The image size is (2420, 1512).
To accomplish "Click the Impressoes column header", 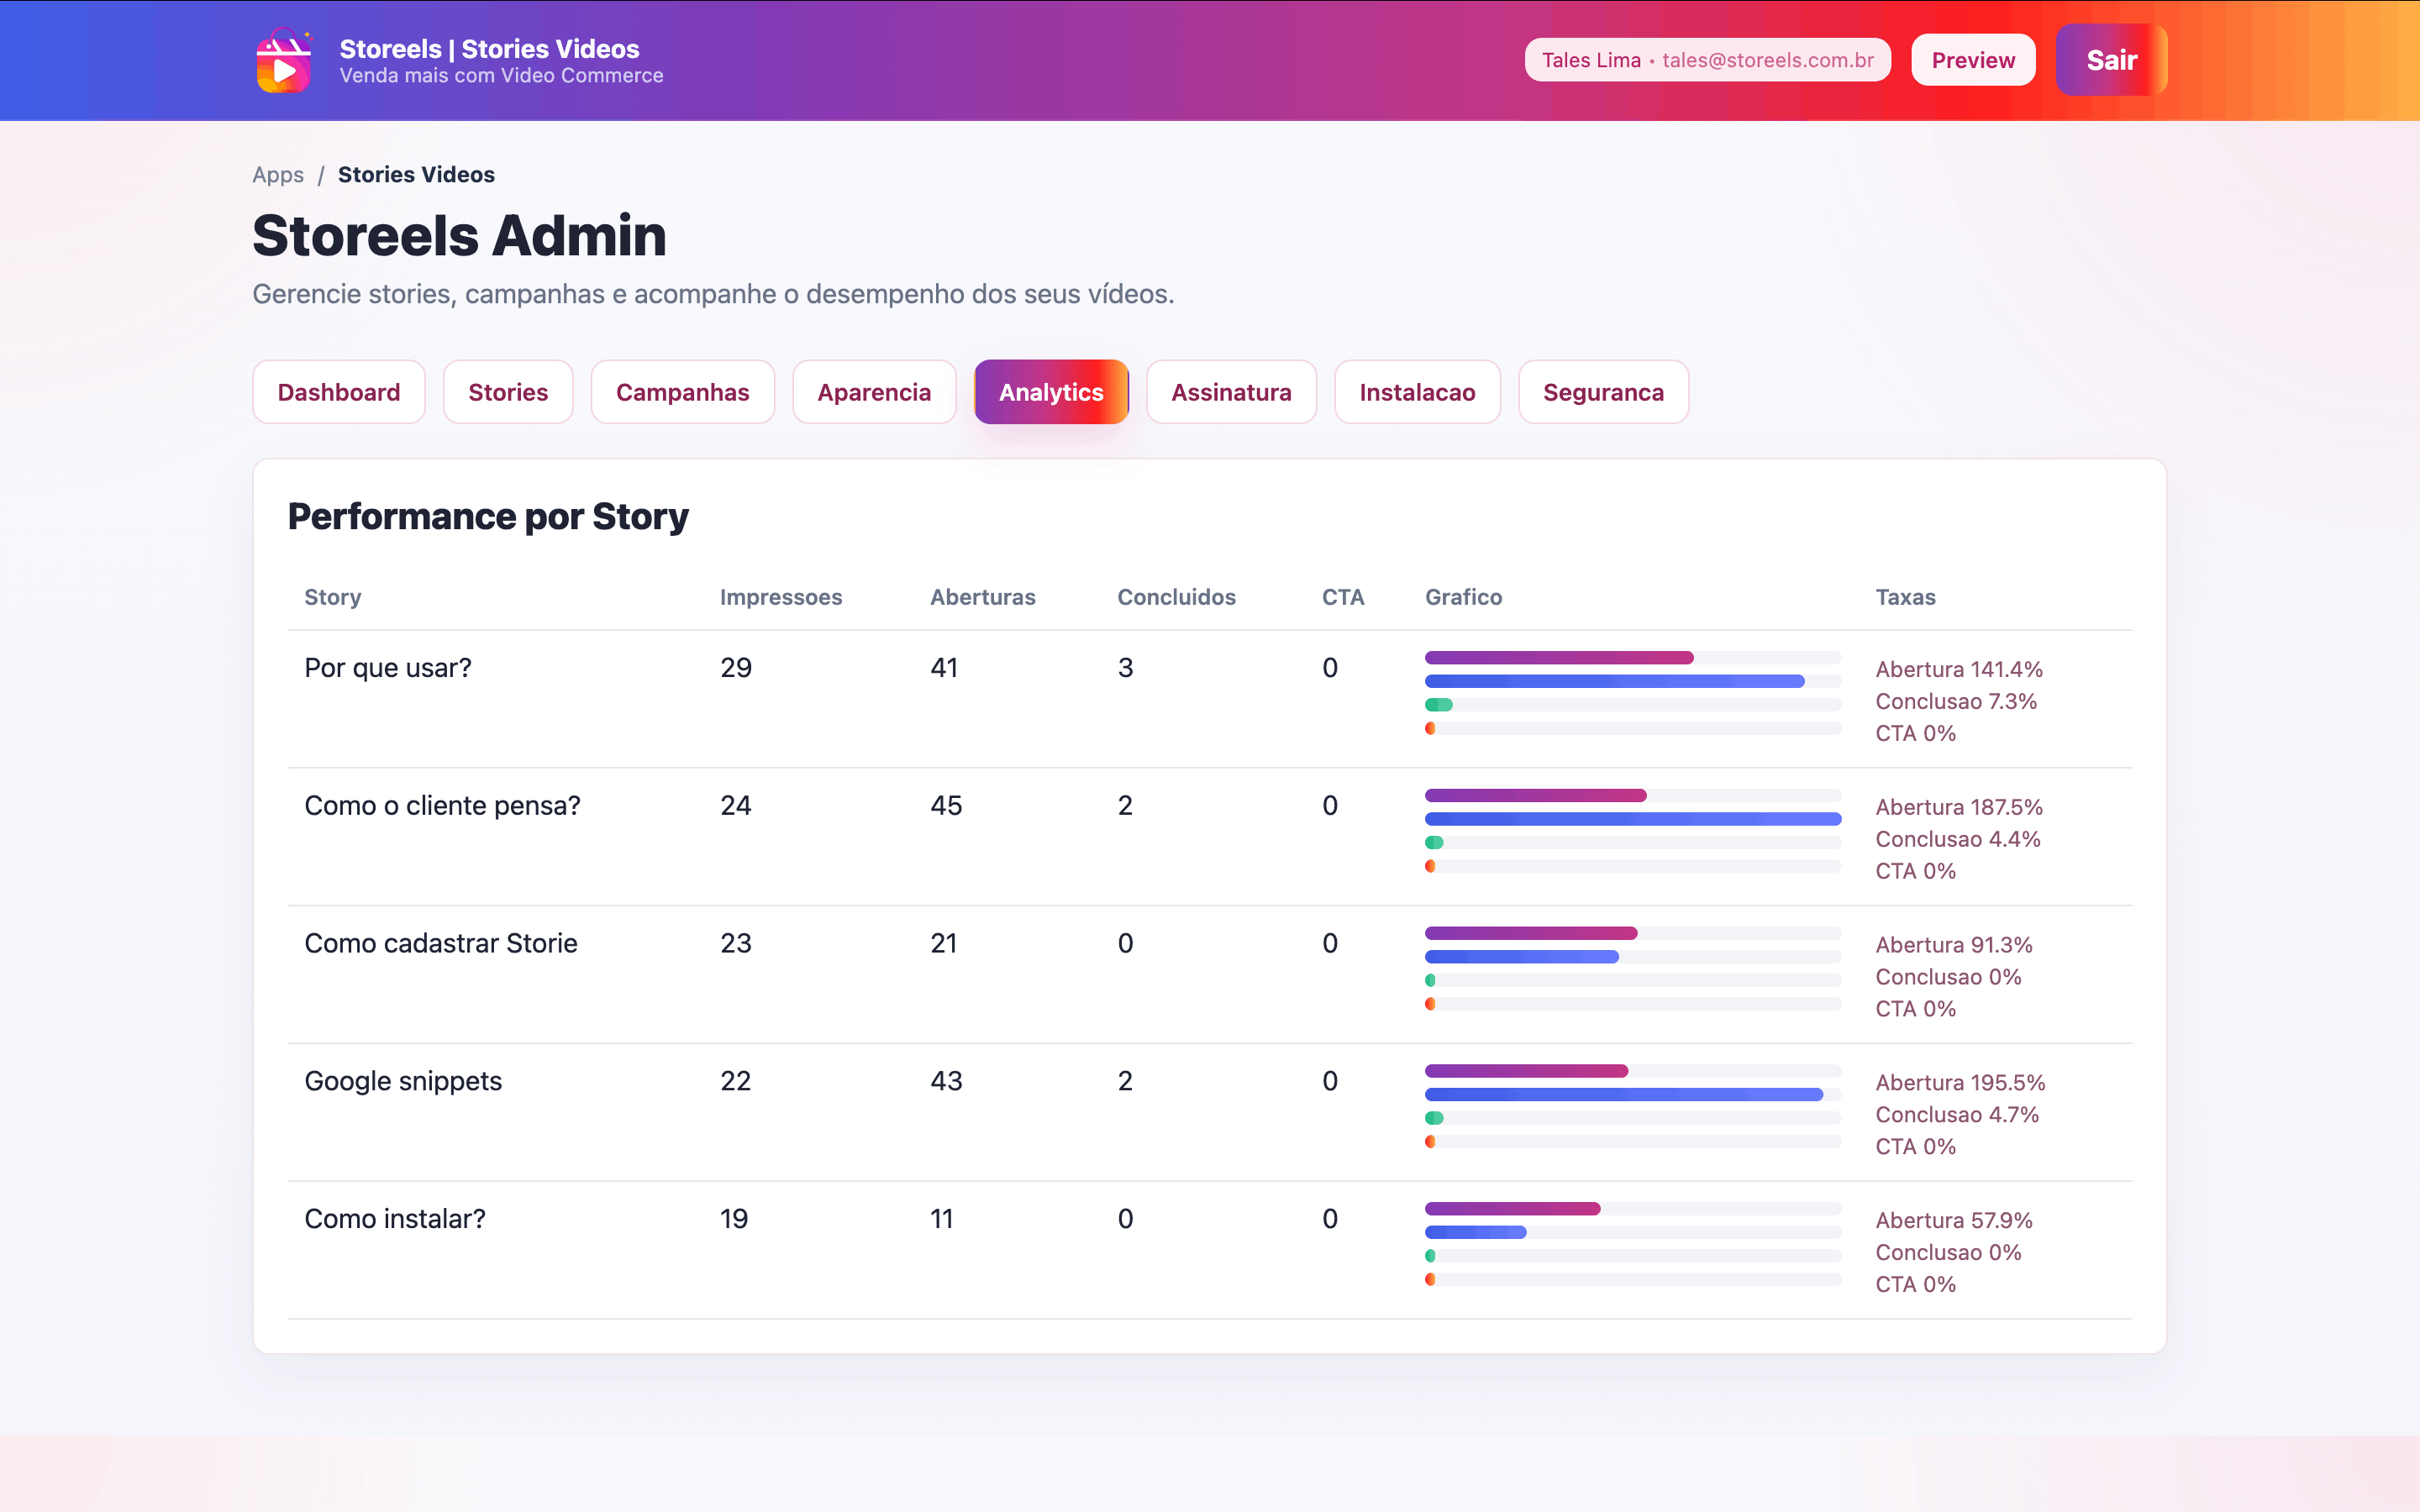I will pyautogui.click(x=780, y=597).
